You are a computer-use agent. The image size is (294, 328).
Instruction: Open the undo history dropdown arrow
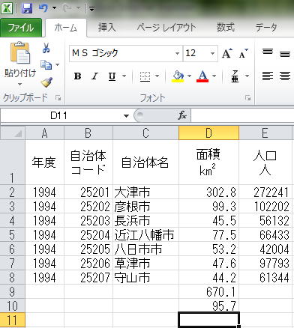(x=54, y=8)
